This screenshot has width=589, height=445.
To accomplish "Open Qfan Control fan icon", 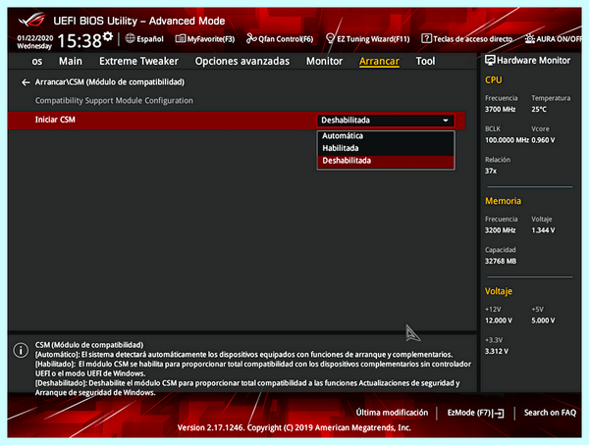I will pyautogui.click(x=251, y=38).
